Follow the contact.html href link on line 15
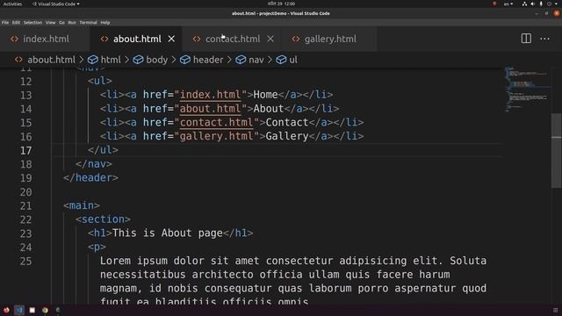 point(217,123)
